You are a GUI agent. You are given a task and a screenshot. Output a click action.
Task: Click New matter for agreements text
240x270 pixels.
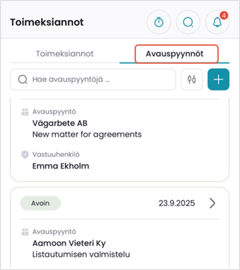coord(87,134)
